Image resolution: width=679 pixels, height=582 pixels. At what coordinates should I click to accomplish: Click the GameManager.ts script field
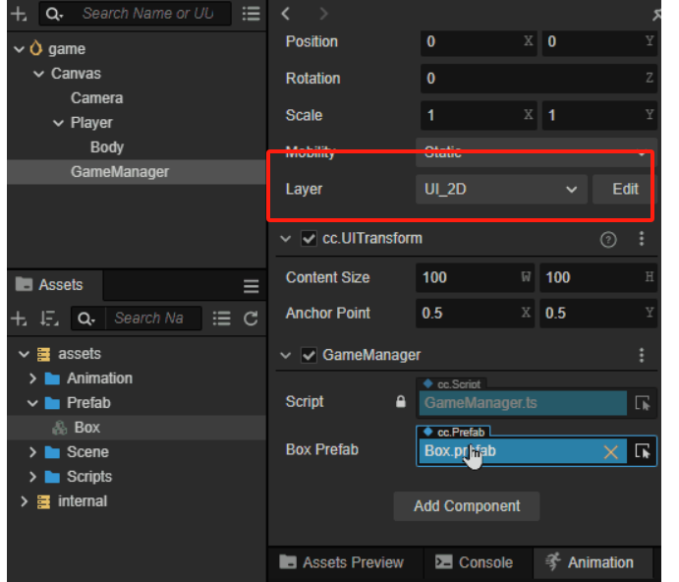tap(522, 403)
